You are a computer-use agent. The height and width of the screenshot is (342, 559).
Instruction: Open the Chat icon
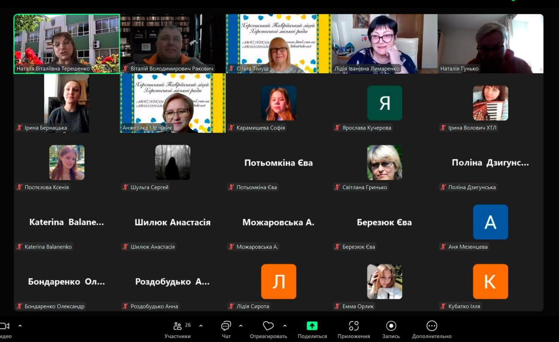pos(226,326)
